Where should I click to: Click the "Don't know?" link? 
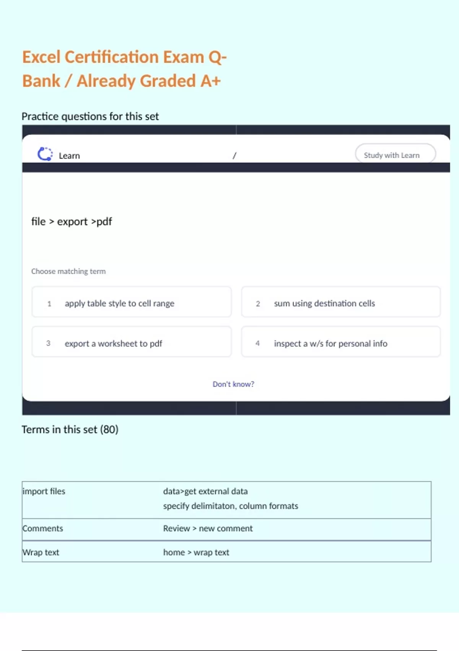[233, 384]
